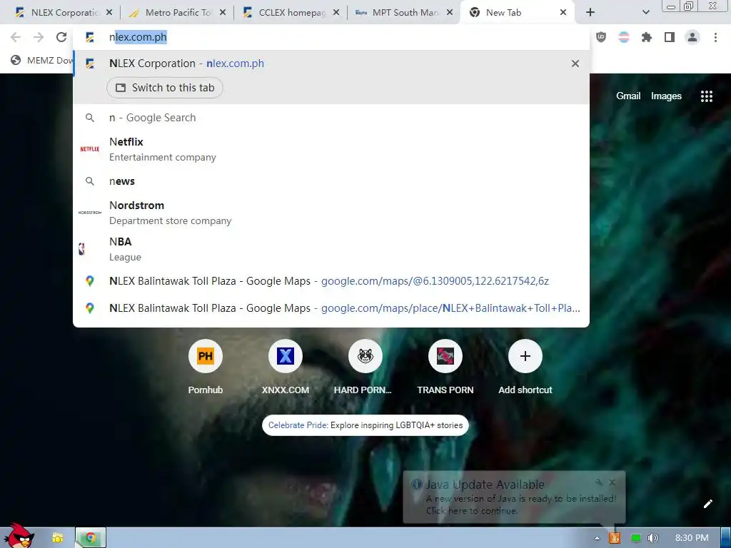This screenshot has height=548, width=731.
Task: Click the Show desktop strip
Action: coord(725,538)
